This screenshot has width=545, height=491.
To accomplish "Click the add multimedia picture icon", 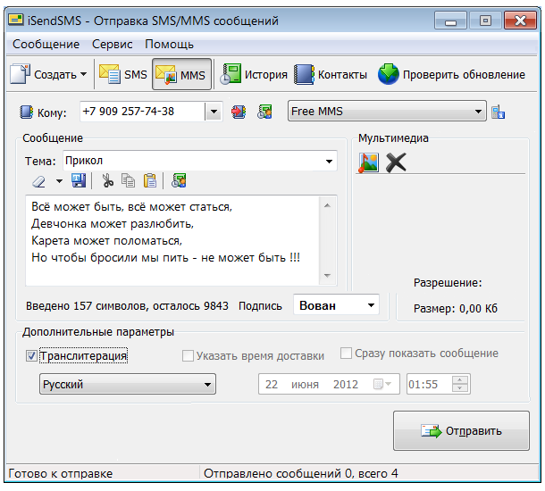I will [368, 162].
